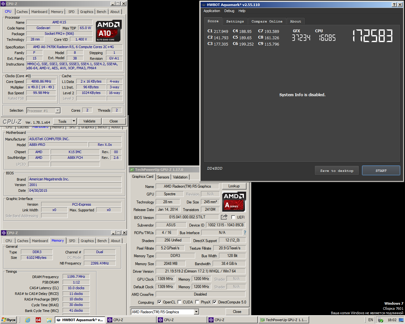Click the EN language indicator in the tray

(371, 320)
